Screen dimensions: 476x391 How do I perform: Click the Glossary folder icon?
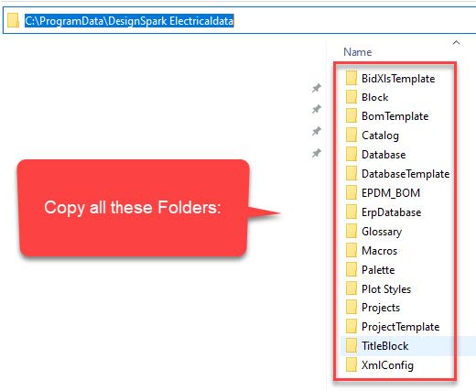(352, 231)
